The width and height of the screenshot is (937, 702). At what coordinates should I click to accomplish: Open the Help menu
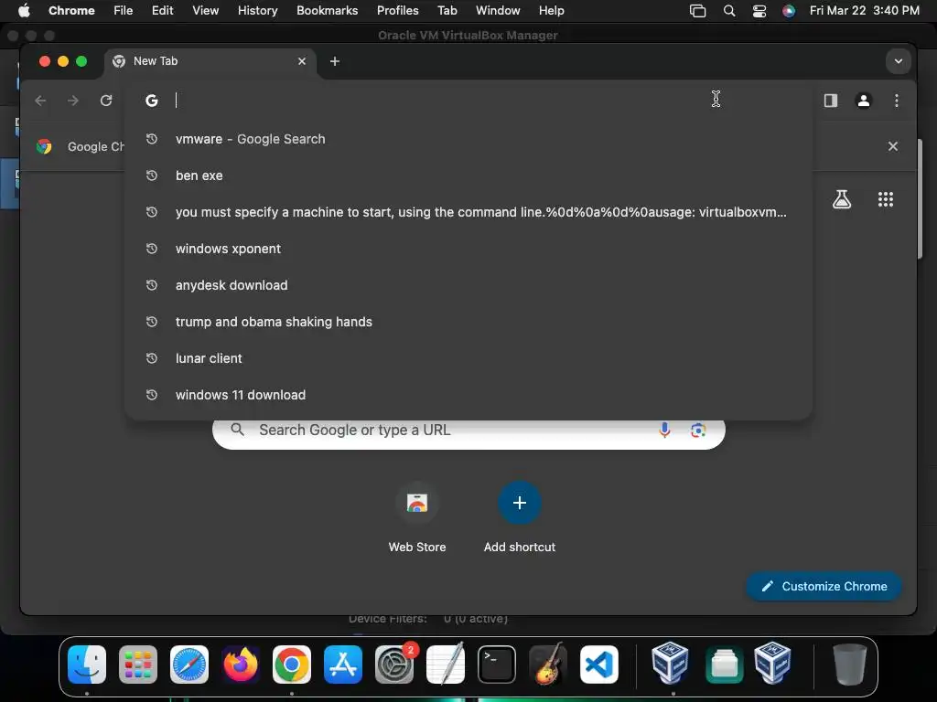551,11
